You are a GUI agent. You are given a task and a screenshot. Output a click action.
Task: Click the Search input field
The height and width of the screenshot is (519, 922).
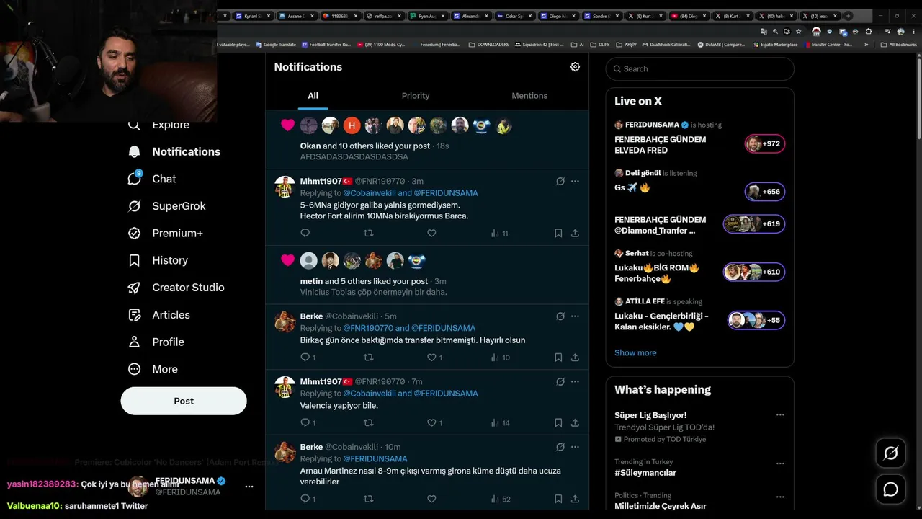pyautogui.click(x=700, y=69)
